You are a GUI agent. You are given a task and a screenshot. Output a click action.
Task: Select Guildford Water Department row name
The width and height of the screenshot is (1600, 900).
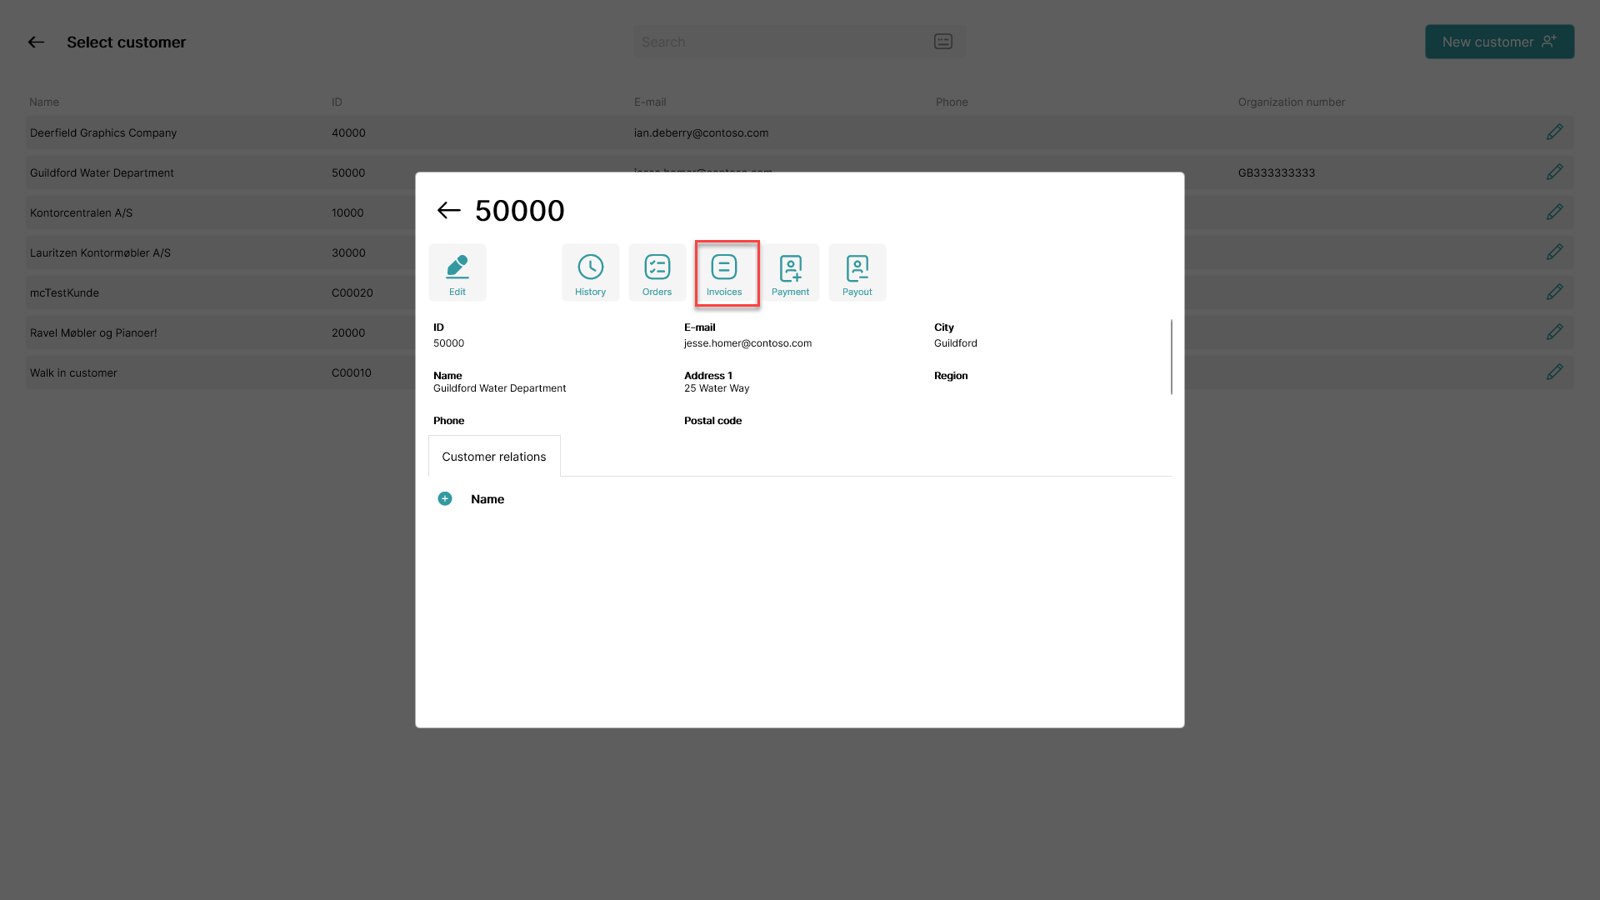point(102,172)
